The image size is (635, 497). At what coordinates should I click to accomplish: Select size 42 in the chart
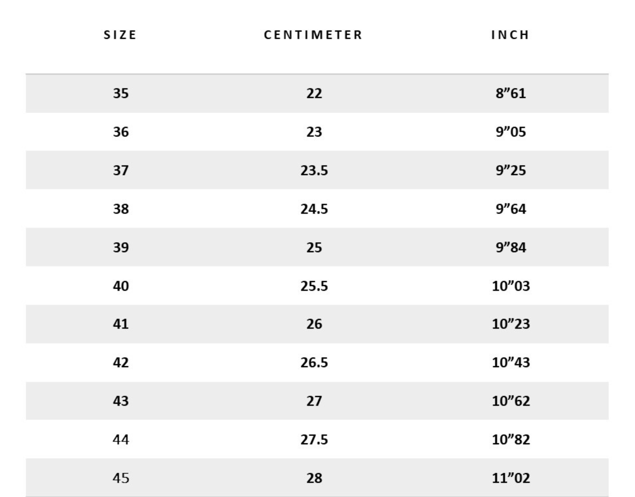[x=121, y=363]
